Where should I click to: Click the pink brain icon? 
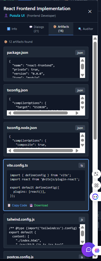97,250
